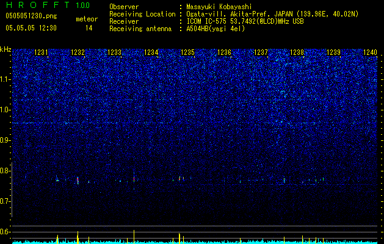Click the filename 0505051230.png
The height and width of the screenshot is (244, 384).
[x=31, y=16]
